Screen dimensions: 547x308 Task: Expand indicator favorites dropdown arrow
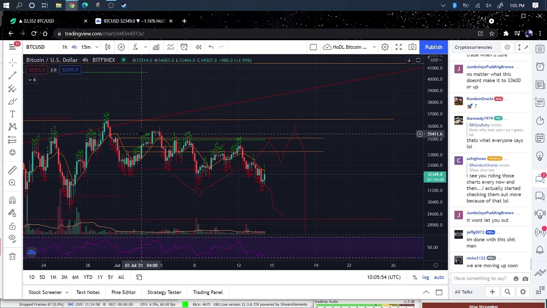pos(145,47)
